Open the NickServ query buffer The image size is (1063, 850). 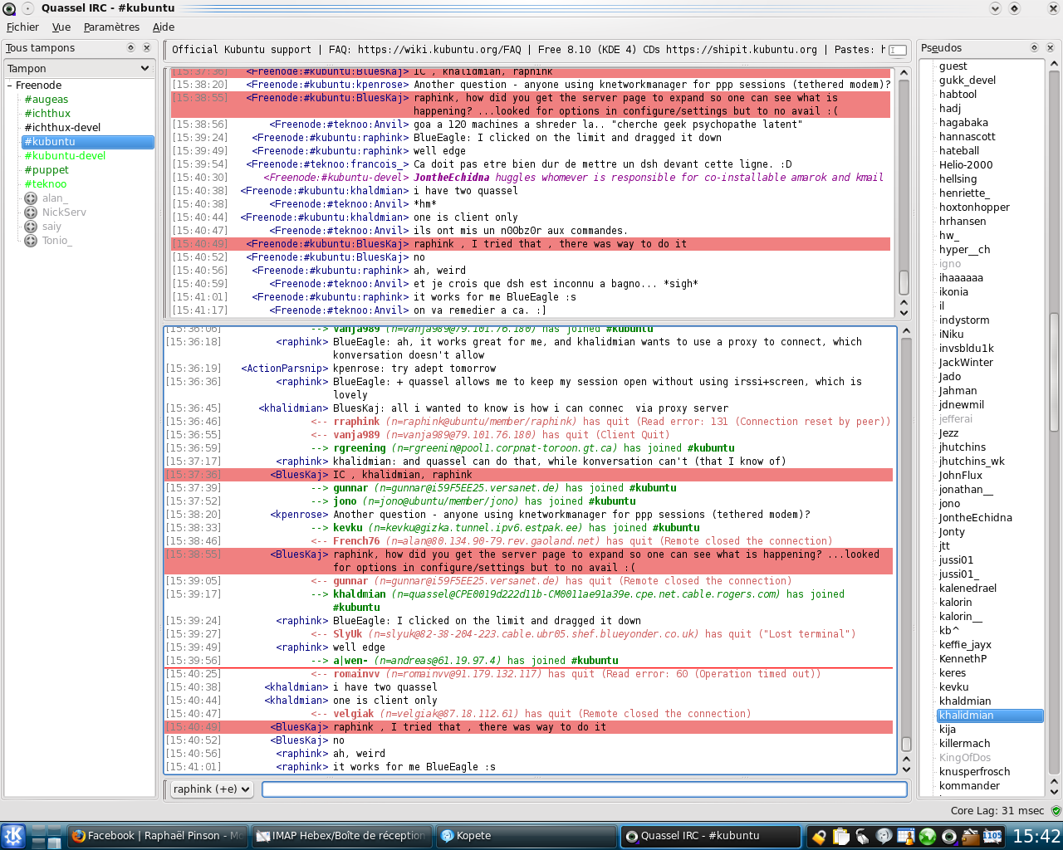tap(64, 212)
